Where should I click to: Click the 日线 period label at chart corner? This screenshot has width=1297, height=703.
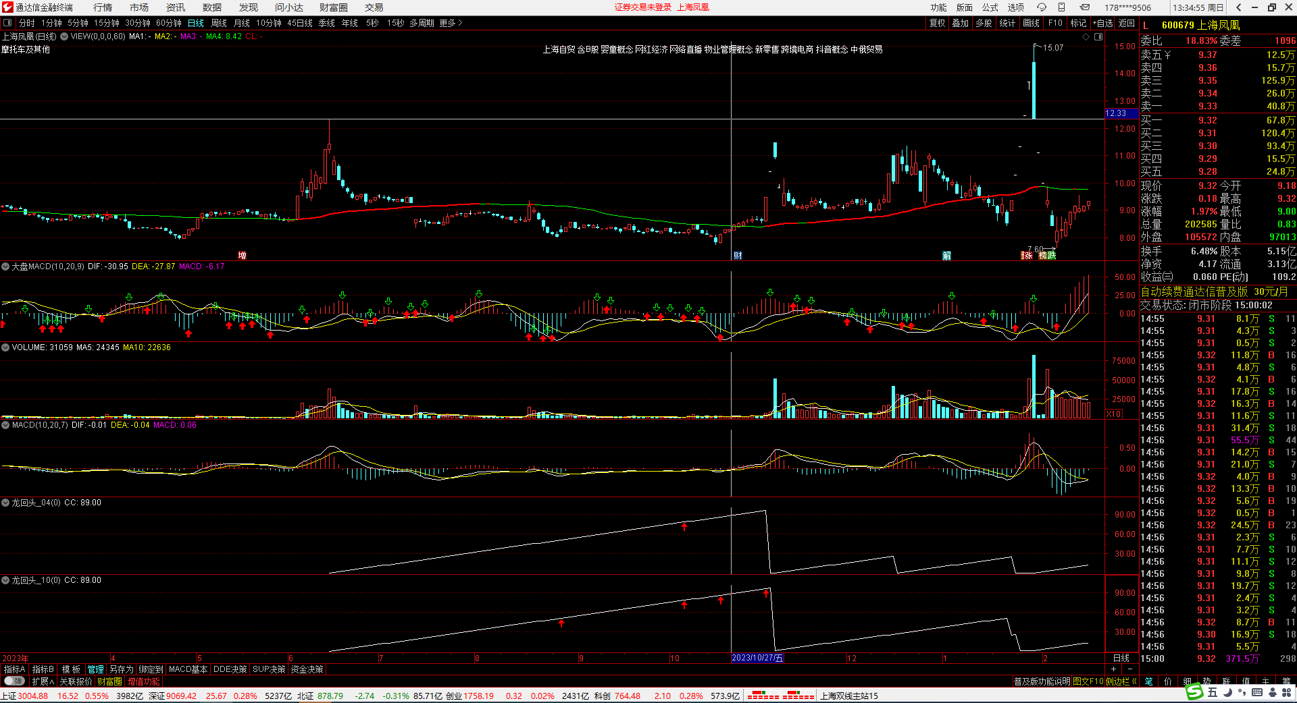click(x=1121, y=658)
